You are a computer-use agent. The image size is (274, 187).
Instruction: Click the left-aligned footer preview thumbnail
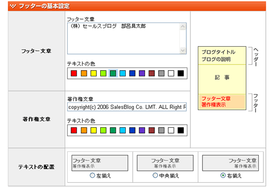click(x=100, y=163)
